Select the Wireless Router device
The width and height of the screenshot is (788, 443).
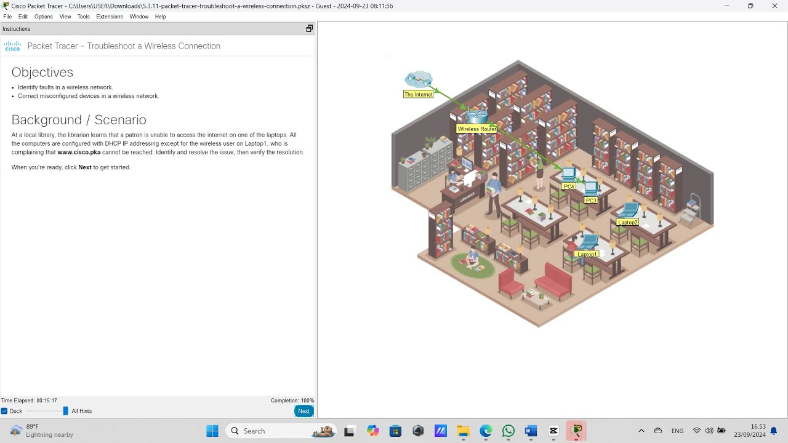(476, 116)
